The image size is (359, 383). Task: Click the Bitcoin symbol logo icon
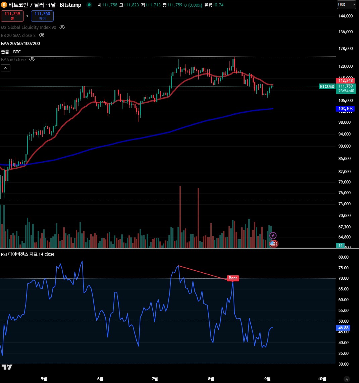[4, 5]
